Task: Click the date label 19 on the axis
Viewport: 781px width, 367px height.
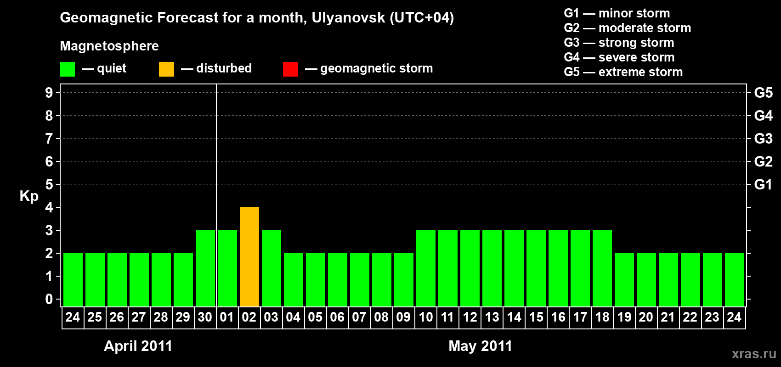Action: (x=624, y=317)
